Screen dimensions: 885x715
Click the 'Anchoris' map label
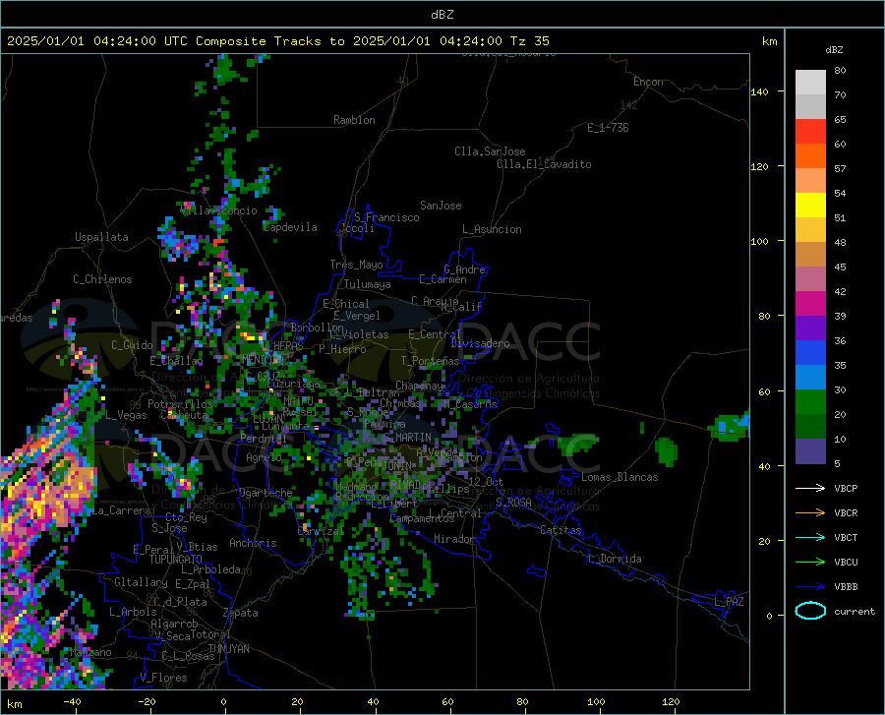tap(253, 543)
